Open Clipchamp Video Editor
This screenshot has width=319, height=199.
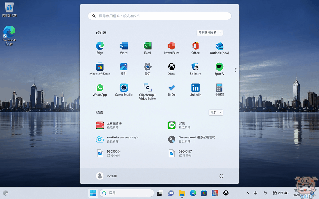(x=148, y=92)
